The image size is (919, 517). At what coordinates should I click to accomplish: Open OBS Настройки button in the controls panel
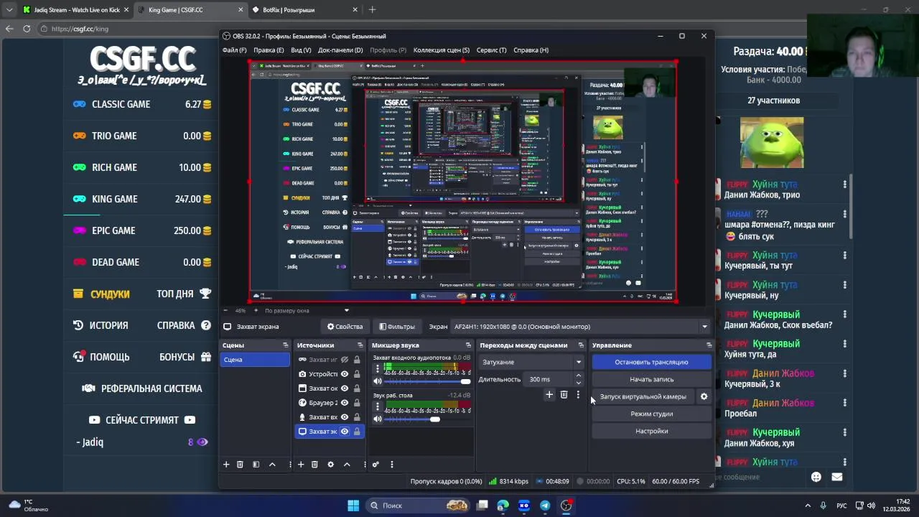[651, 431]
